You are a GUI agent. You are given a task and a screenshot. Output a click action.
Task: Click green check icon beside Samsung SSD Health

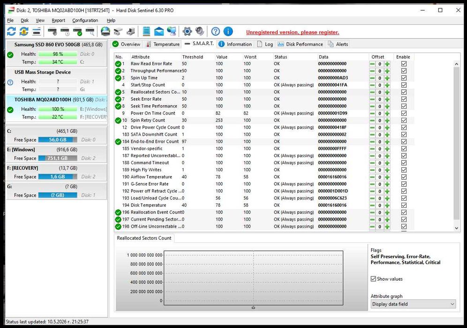pyautogui.click(x=10, y=55)
